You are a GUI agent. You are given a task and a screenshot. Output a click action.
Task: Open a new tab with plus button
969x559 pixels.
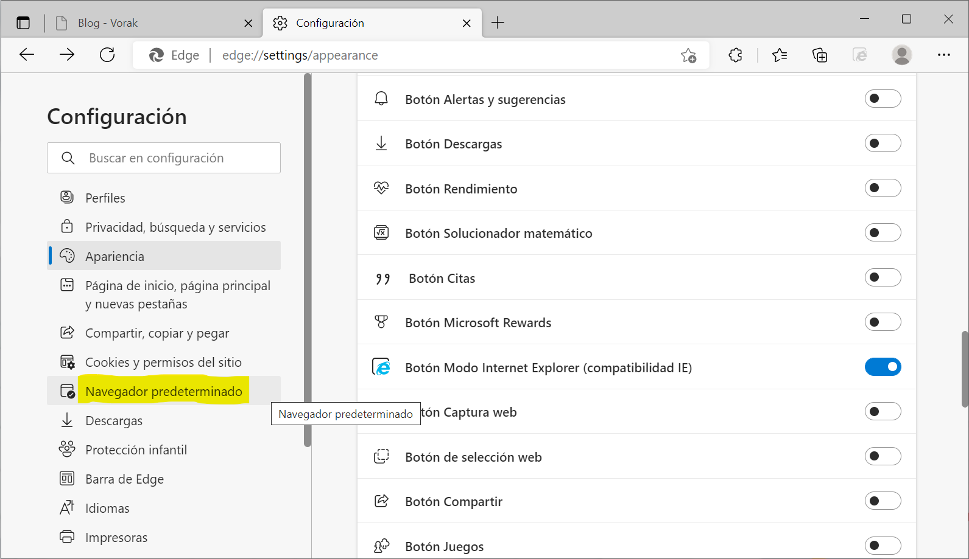point(498,23)
